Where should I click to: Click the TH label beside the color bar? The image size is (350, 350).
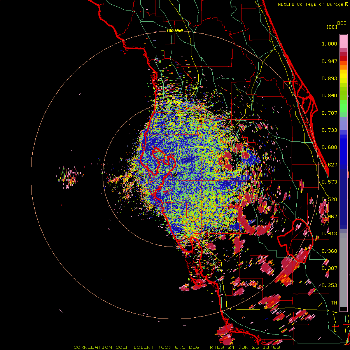click(334, 303)
